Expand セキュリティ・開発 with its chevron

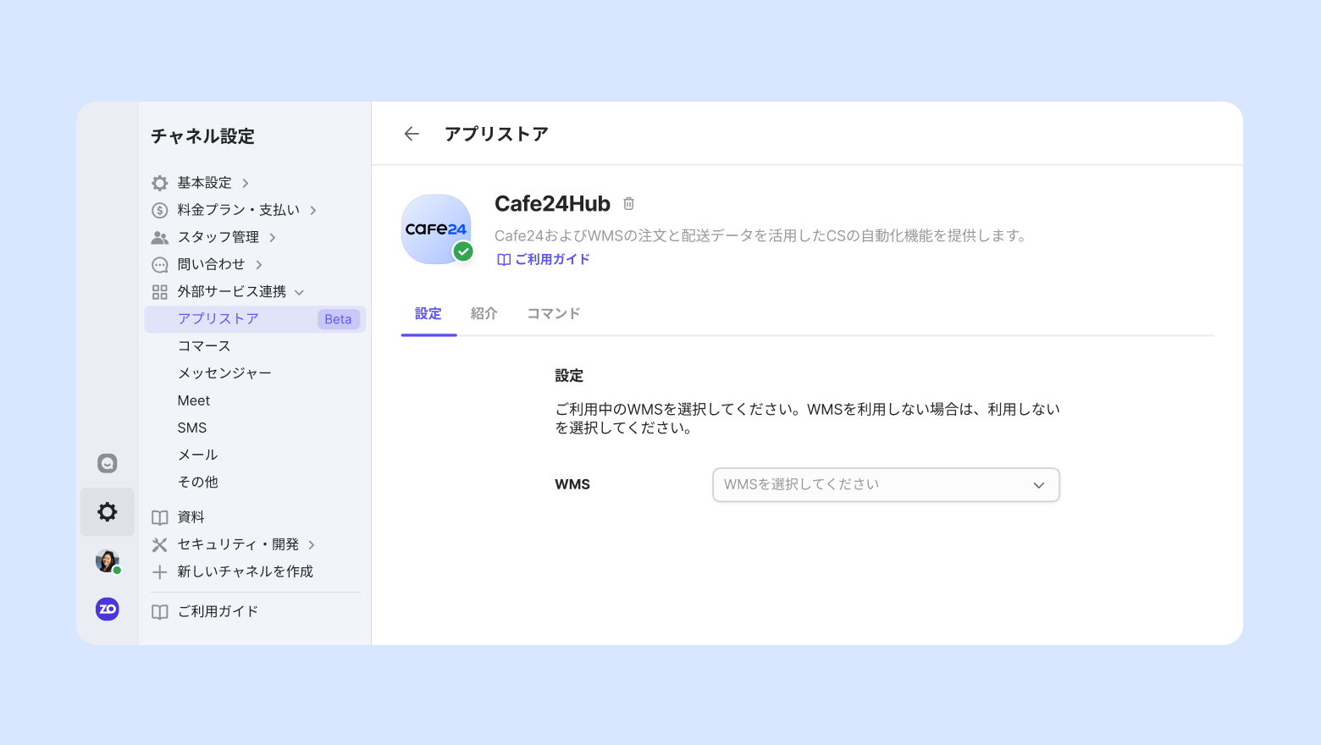(312, 544)
